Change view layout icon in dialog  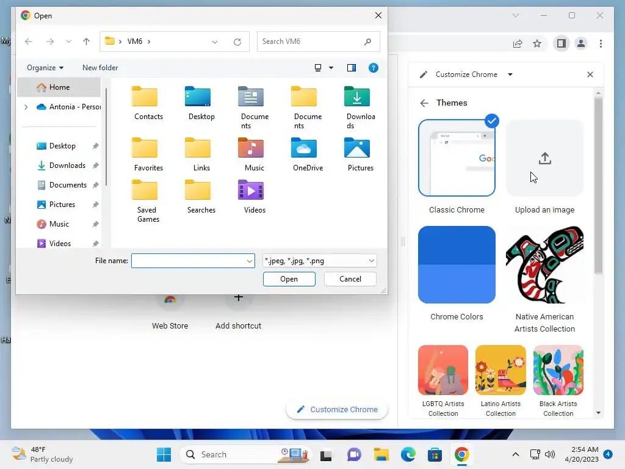click(x=317, y=68)
